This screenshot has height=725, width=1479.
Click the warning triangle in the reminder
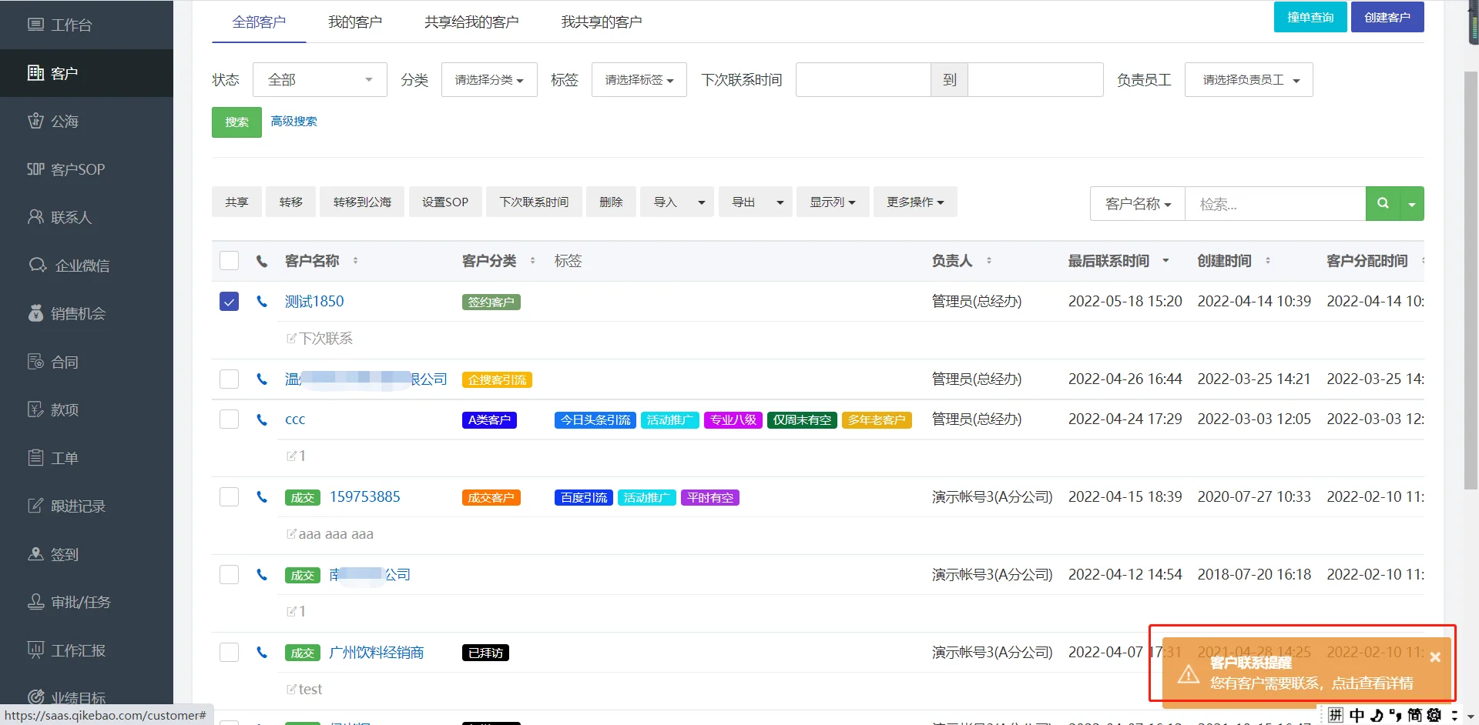tap(1189, 675)
